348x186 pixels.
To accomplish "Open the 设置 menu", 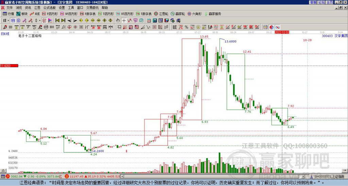I will (62, 8).
